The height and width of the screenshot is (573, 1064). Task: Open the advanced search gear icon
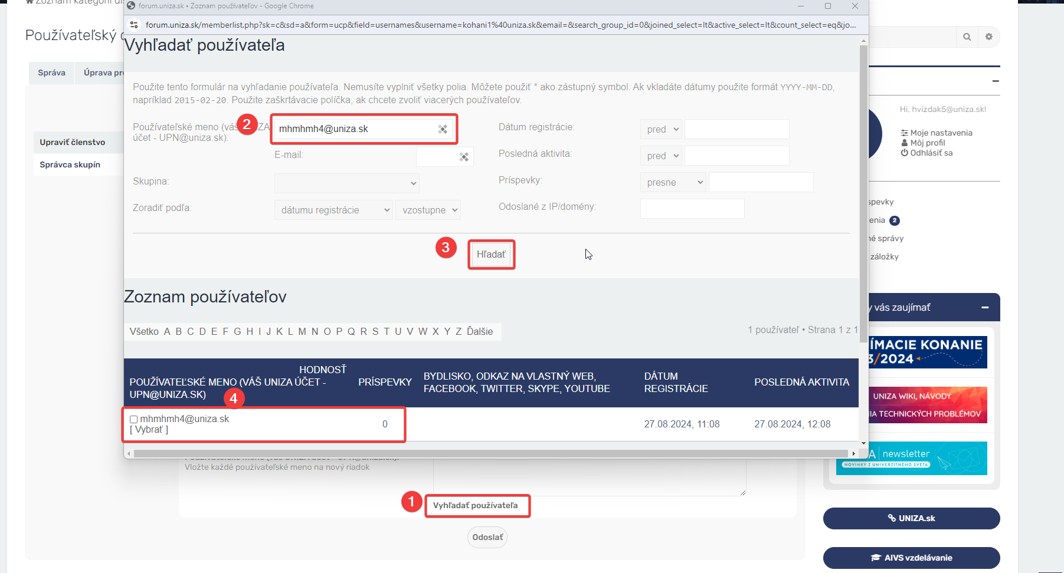[x=989, y=37]
